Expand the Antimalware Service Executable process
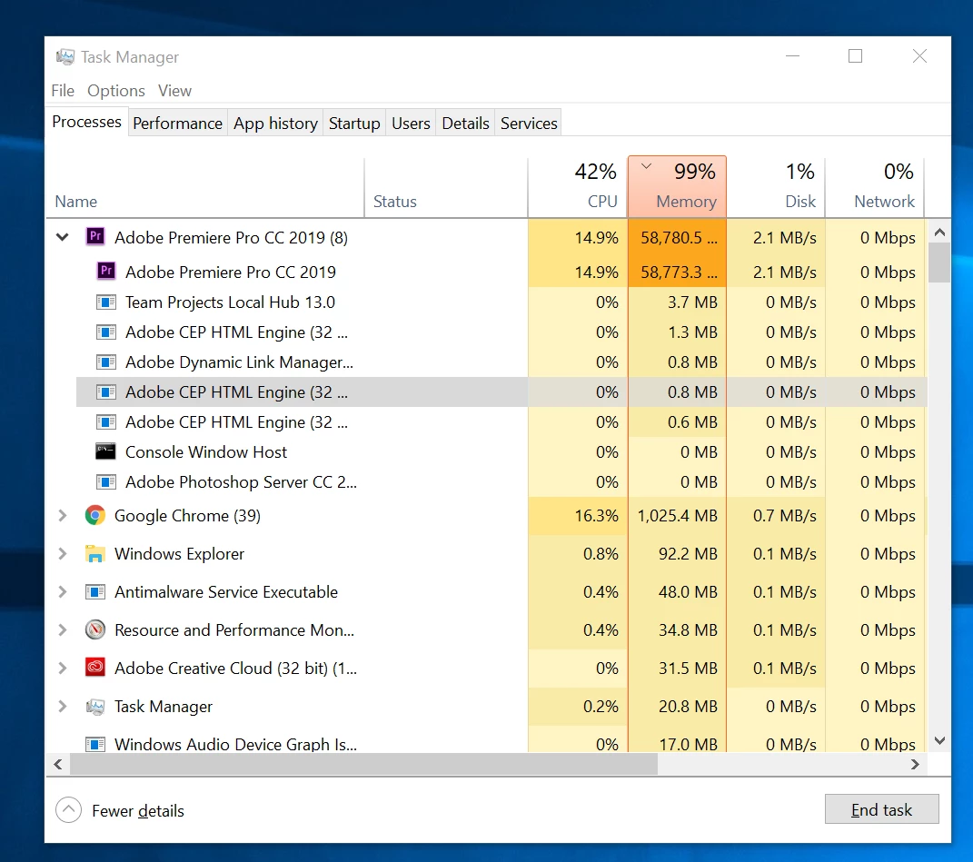Screen dimensions: 973x862 point(62,592)
